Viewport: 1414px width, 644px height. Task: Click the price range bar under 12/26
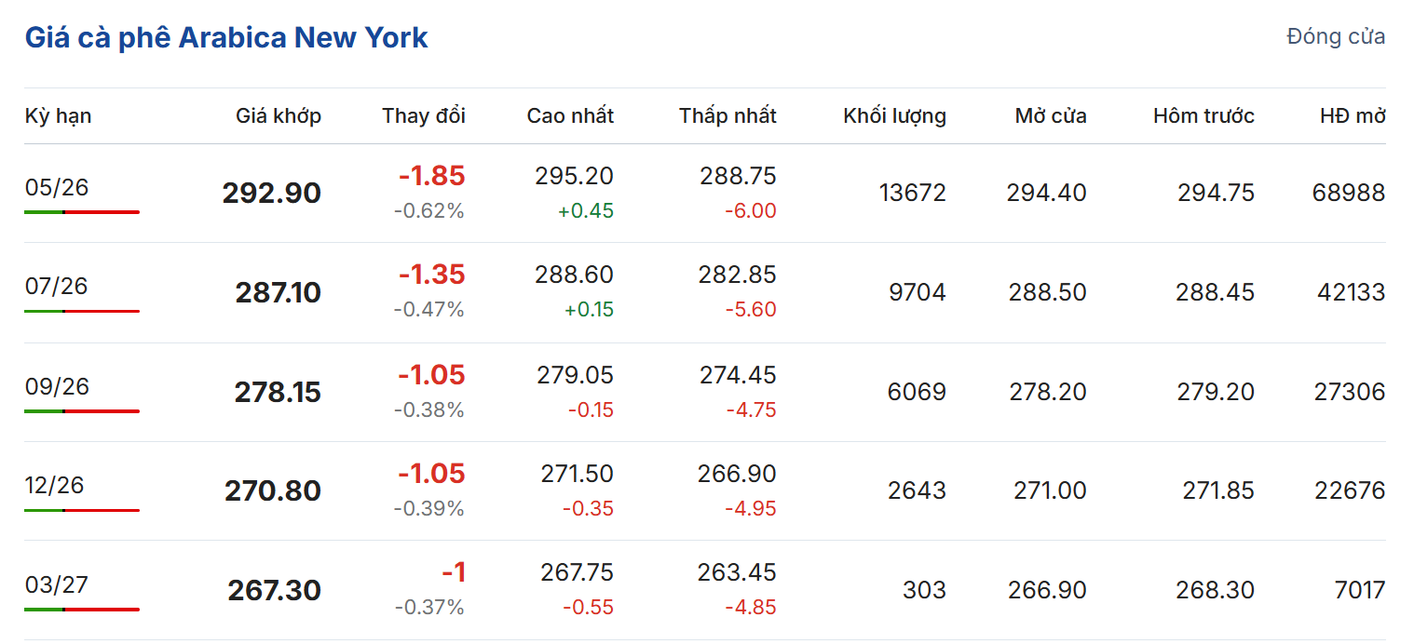pyautogui.click(x=82, y=510)
